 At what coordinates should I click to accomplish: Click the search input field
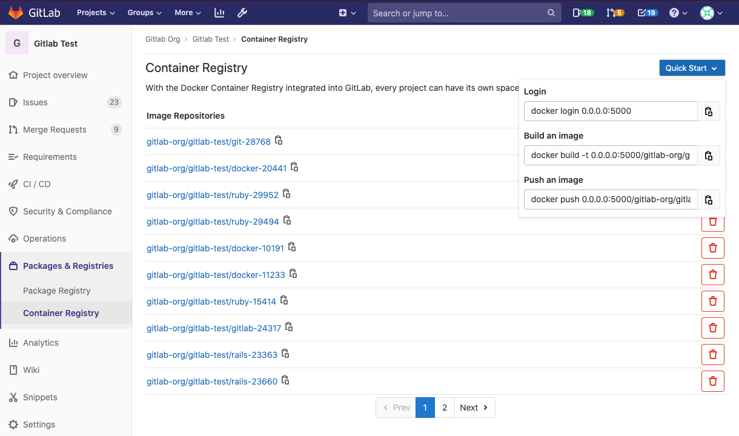pyautogui.click(x=460, y=12)
